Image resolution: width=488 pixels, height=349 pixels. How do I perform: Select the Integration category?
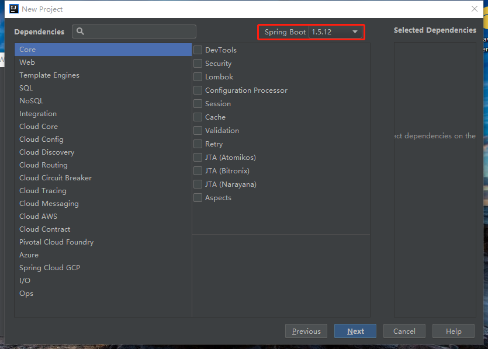[103, 114]
